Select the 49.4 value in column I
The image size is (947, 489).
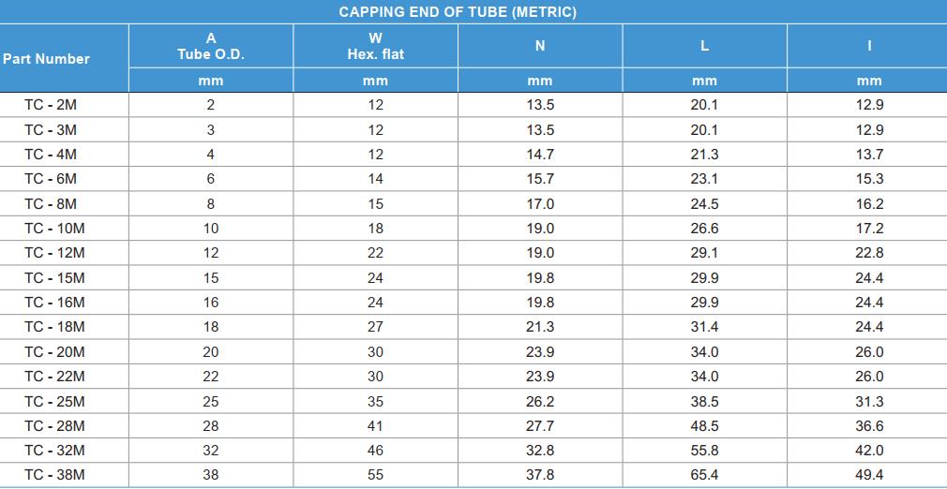click(x=869, y=475)
